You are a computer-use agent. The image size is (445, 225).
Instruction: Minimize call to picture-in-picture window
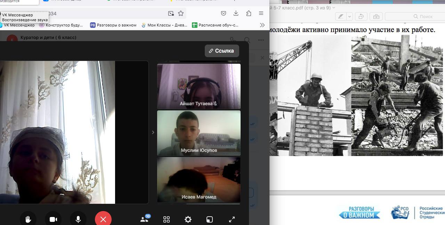coord(210,219)
